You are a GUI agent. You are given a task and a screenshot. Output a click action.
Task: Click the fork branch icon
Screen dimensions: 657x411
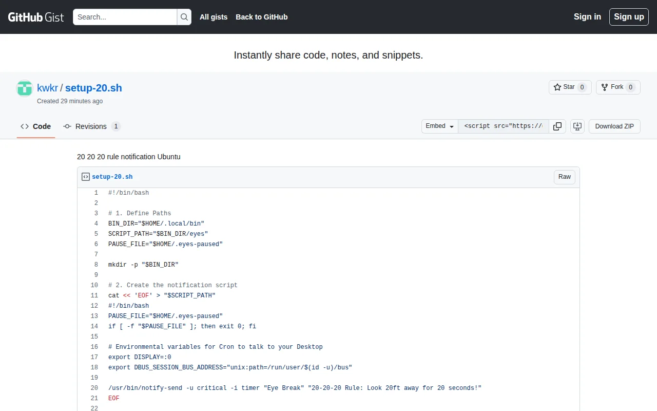coord(605,87)
